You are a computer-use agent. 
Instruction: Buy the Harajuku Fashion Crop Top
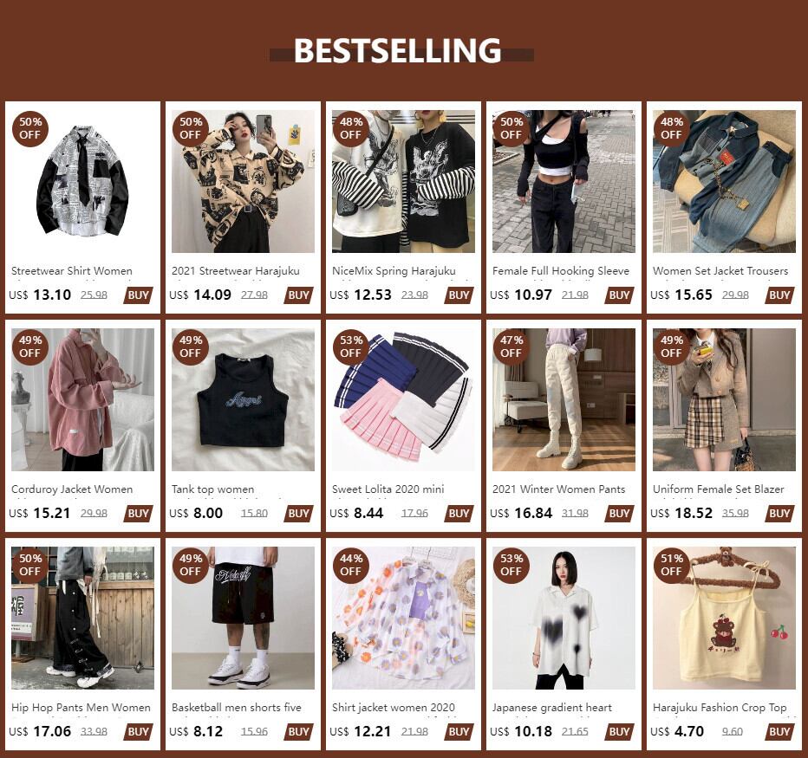click(x=779, y=732)
